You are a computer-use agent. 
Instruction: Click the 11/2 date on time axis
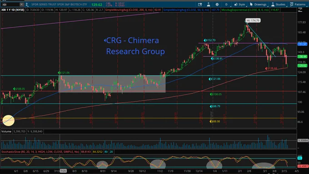pos(160,171)
